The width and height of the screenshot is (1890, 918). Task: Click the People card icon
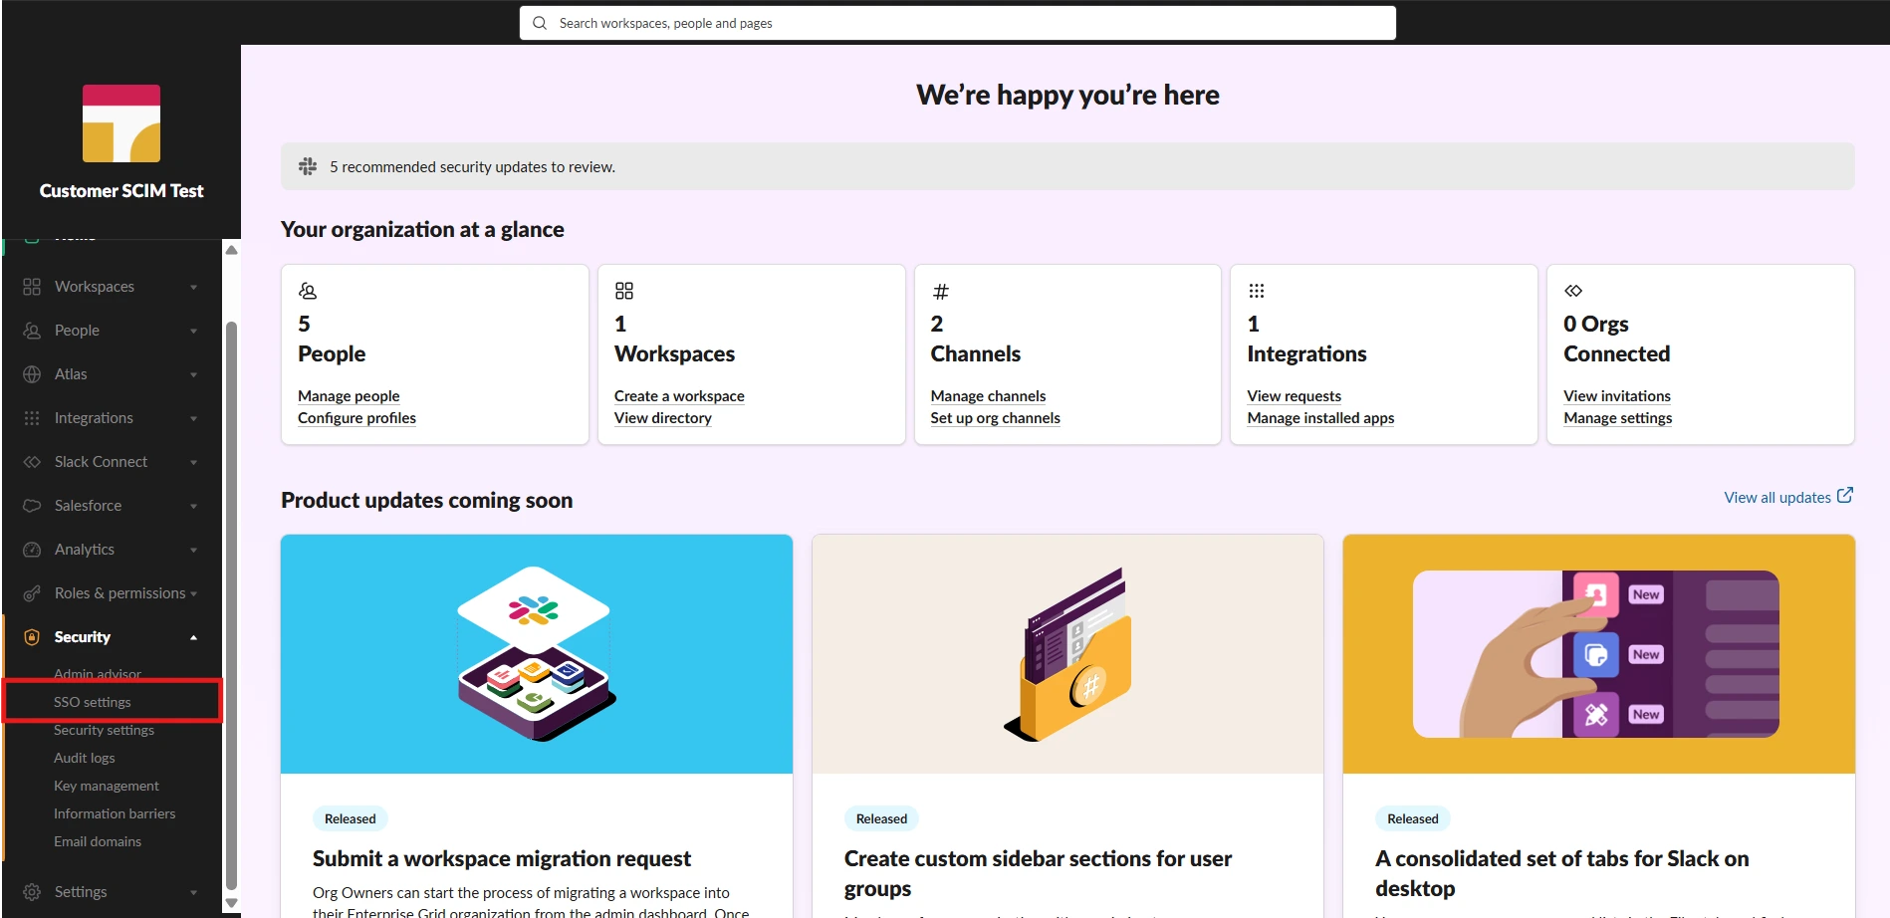click(x=308, y=291)
